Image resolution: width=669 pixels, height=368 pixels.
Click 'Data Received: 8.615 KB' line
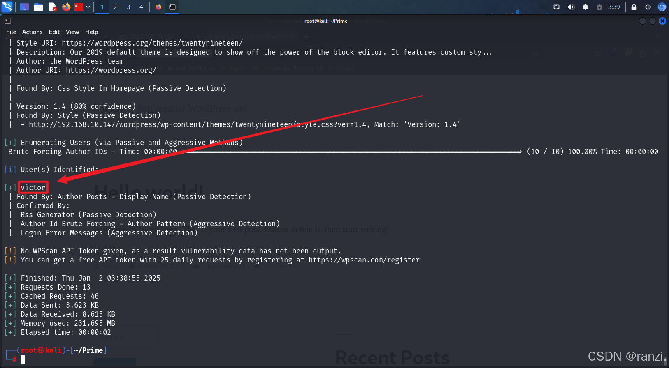coord(60,314)
